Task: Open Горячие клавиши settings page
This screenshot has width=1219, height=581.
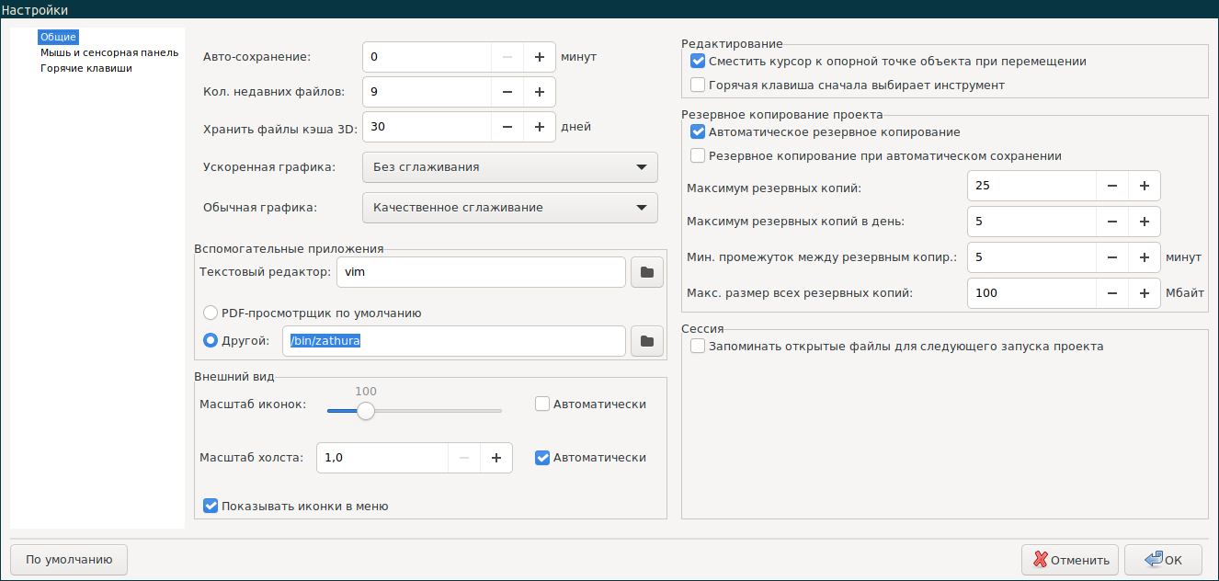Action: [85, 68]
